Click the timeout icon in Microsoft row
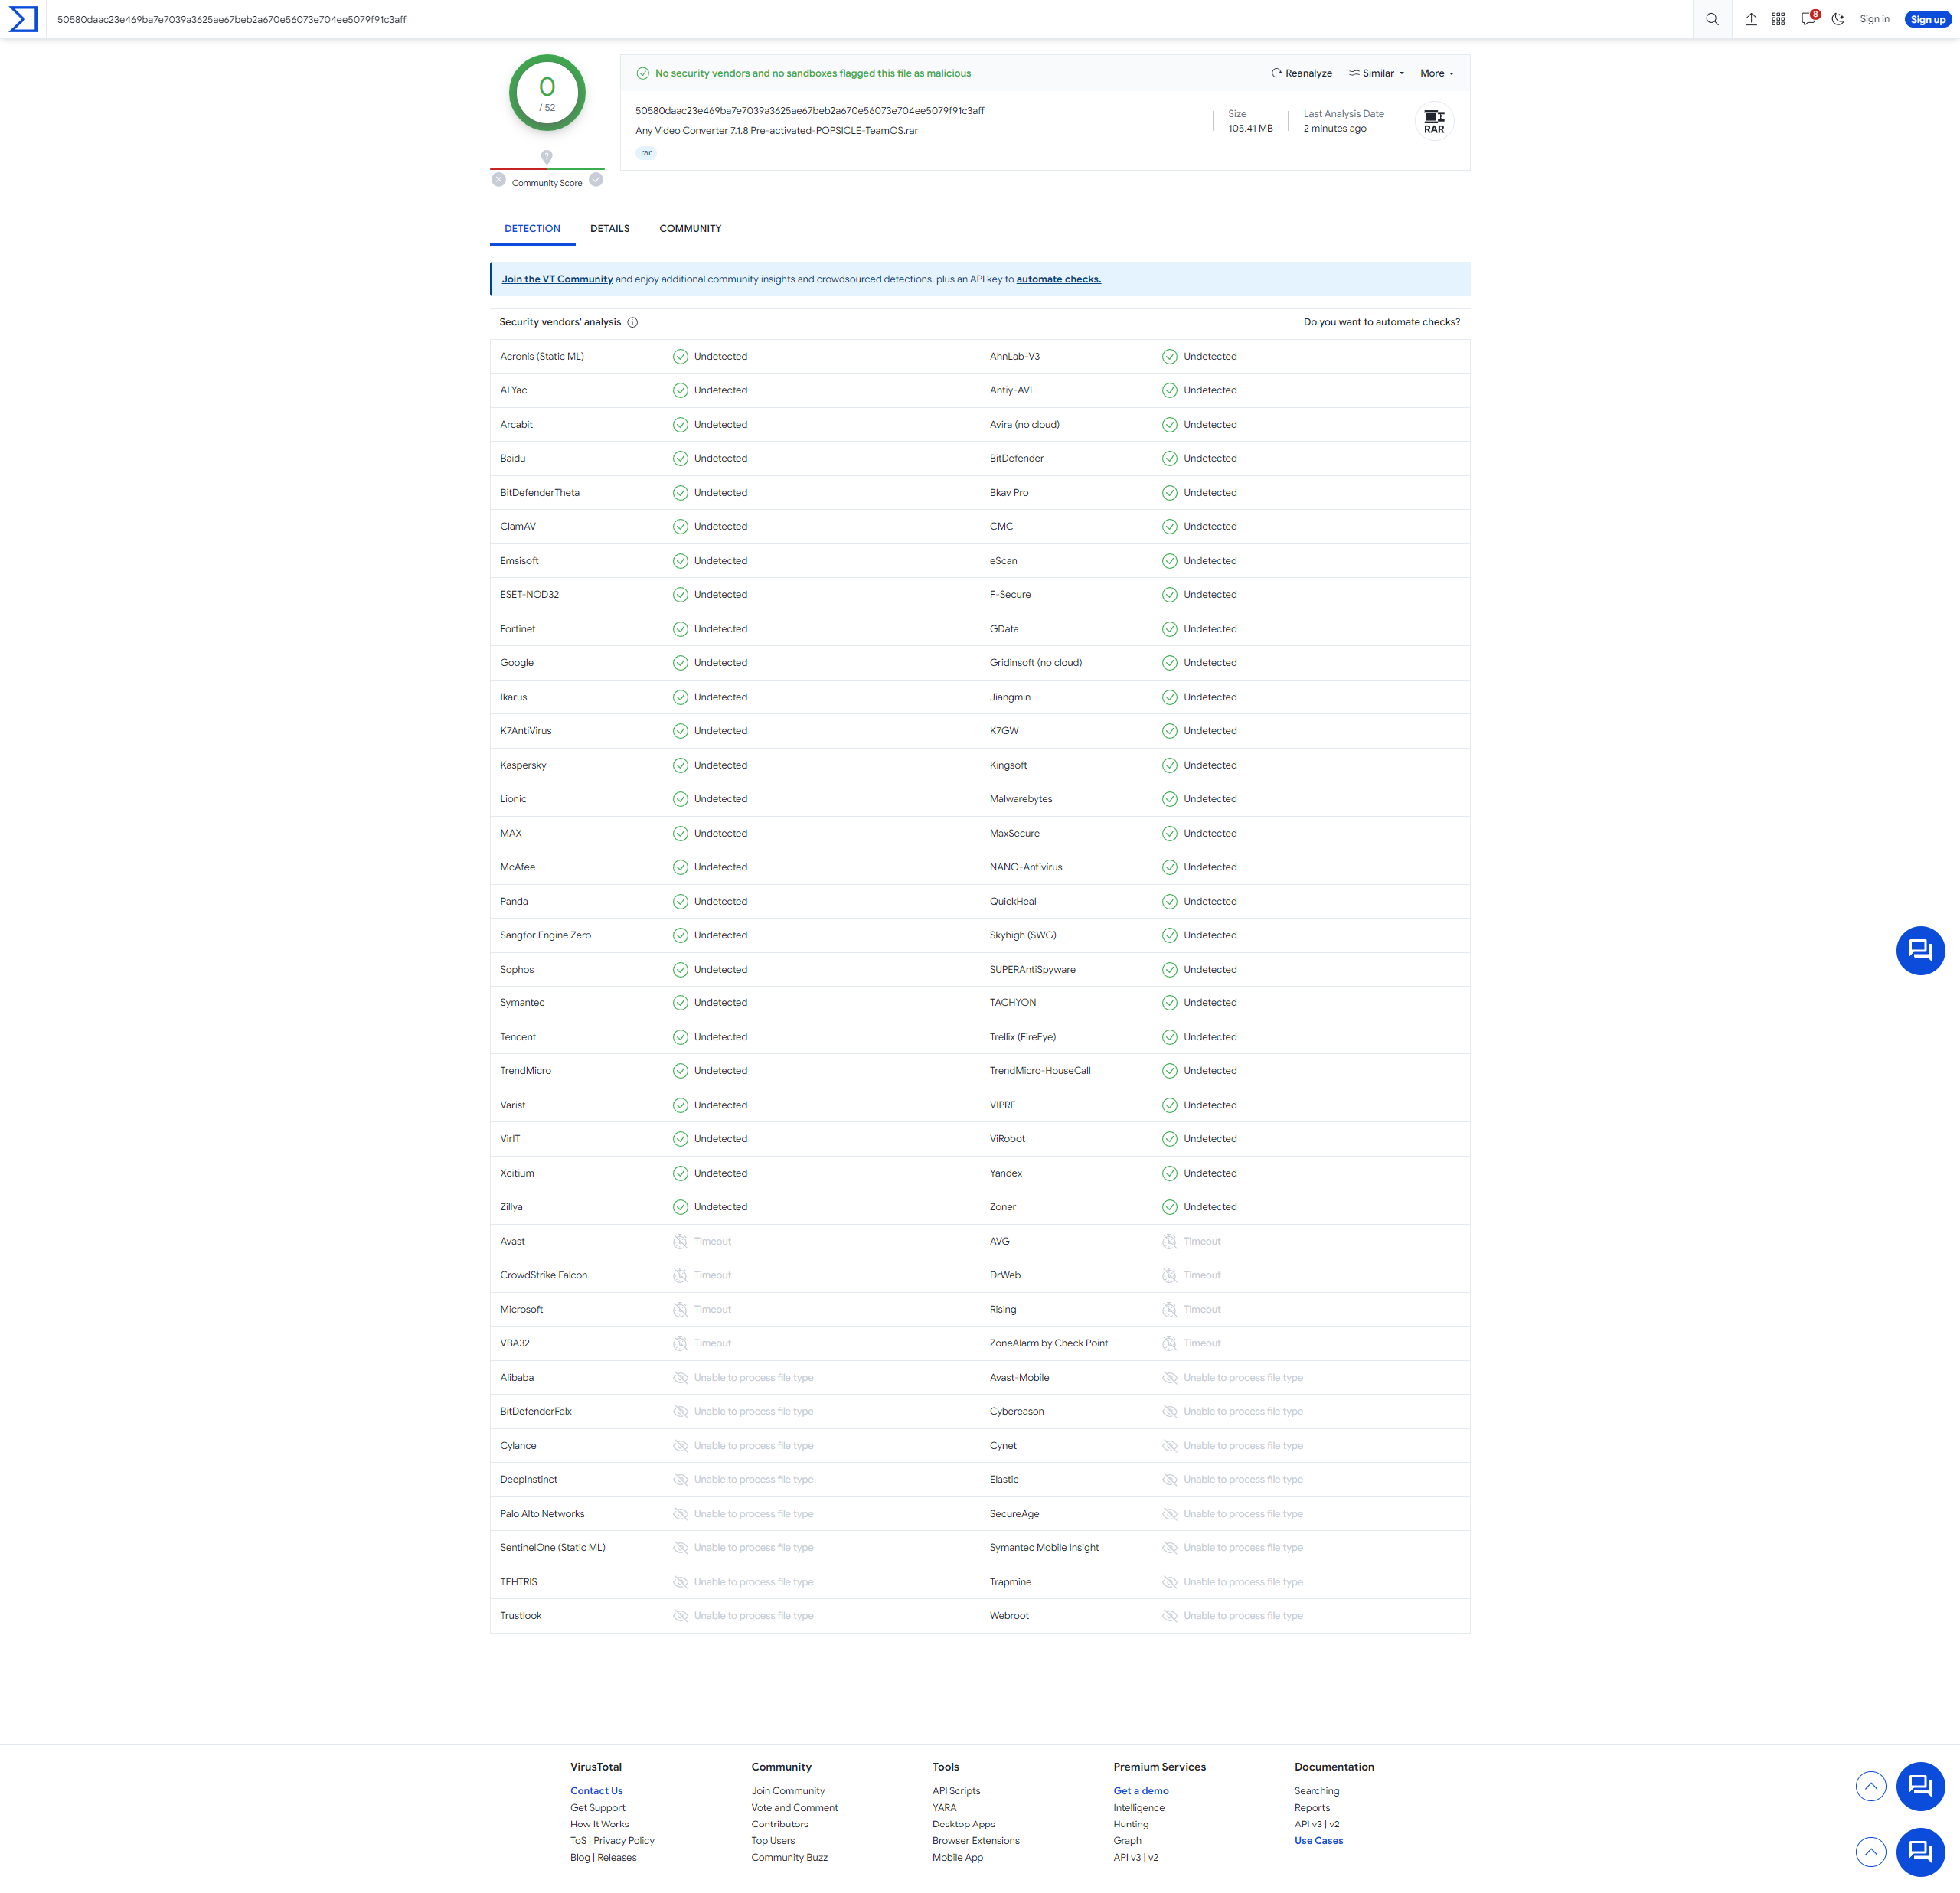The width and height of the screenshot is (1960, 1893). pos(680,1309)
